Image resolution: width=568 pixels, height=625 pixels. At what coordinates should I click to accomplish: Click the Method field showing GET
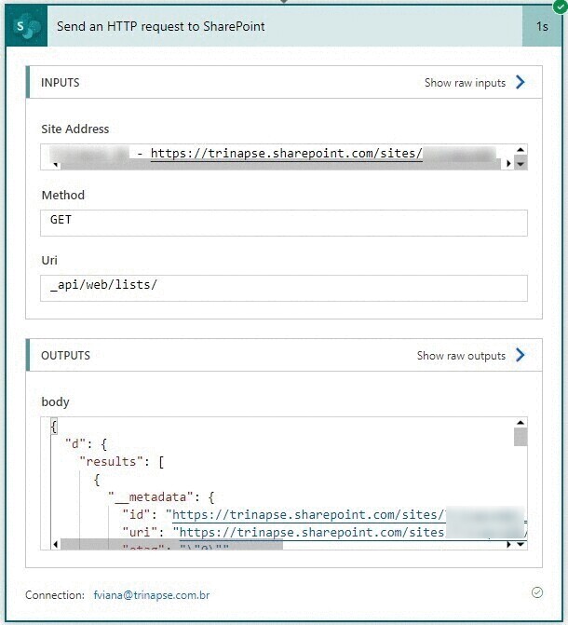284,222
